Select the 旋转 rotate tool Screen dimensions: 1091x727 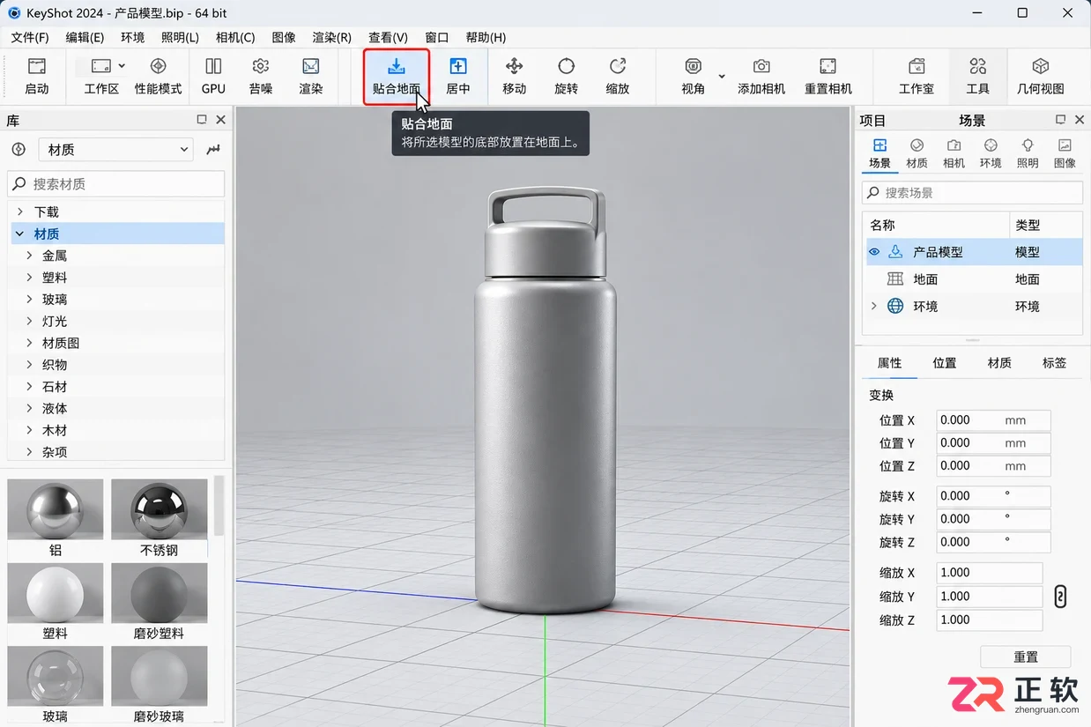click(567, 77)
